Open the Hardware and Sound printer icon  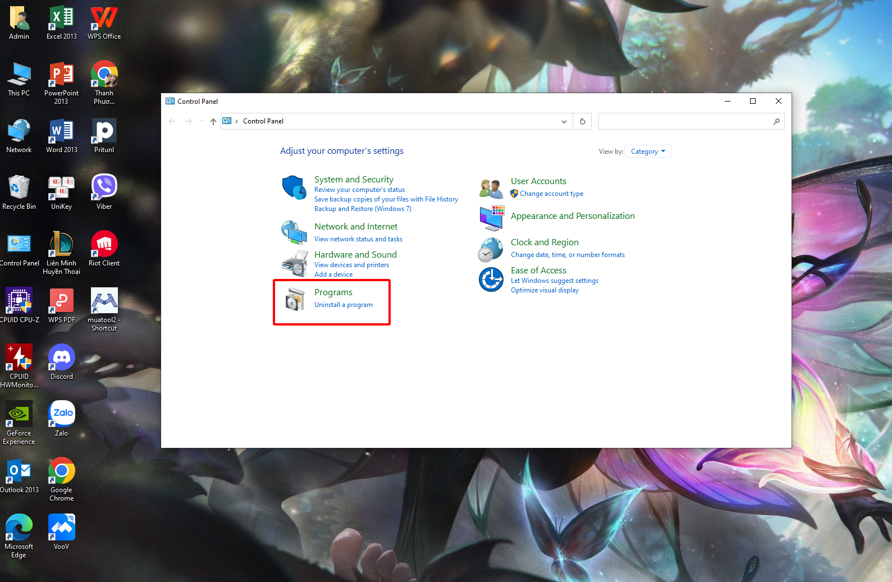coord(294,264)
